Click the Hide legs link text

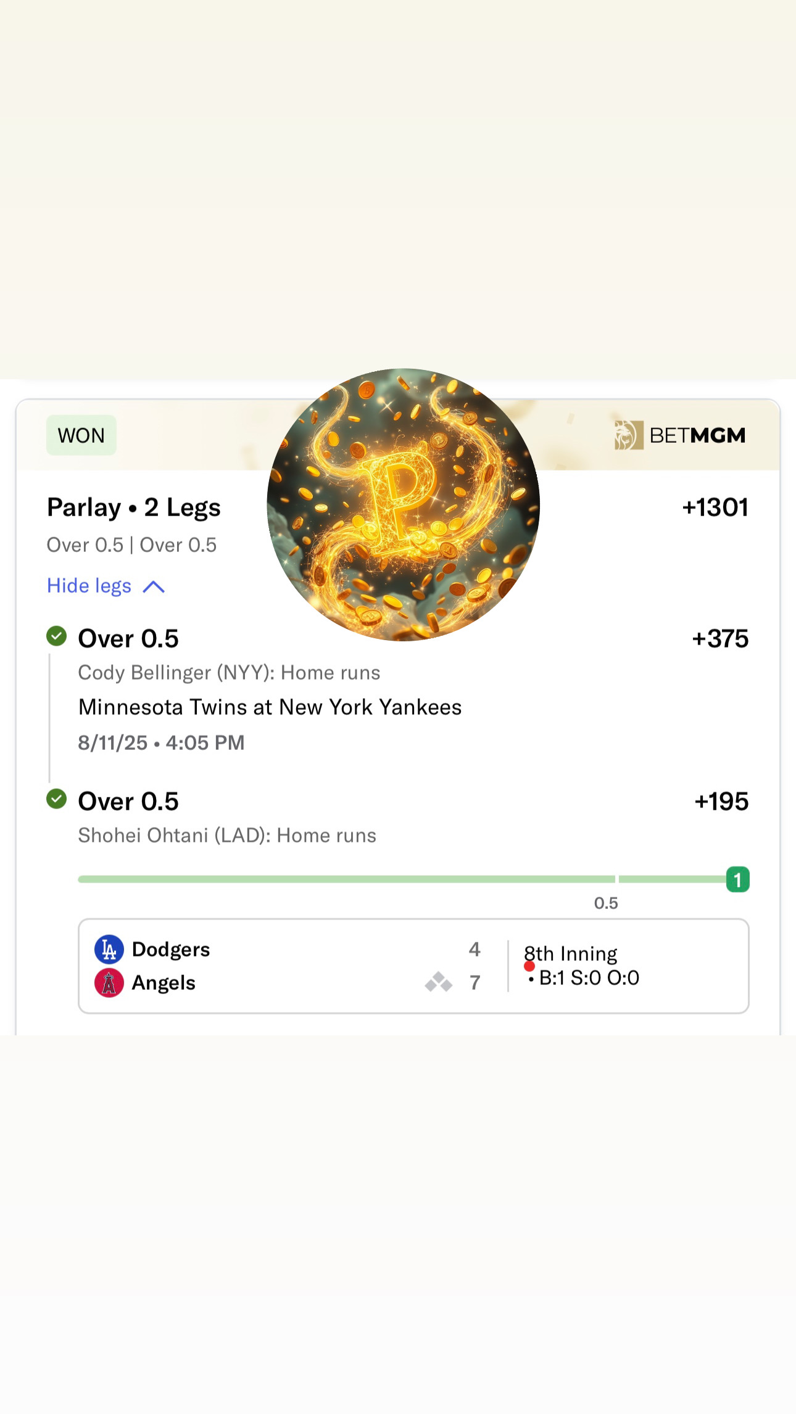[89, 586]
